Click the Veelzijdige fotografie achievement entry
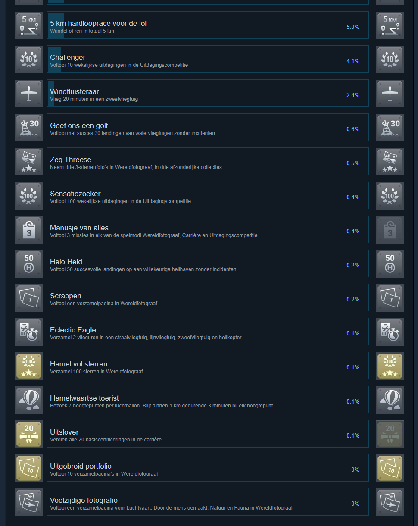The image size is (418, 526). tap(208, 502)
